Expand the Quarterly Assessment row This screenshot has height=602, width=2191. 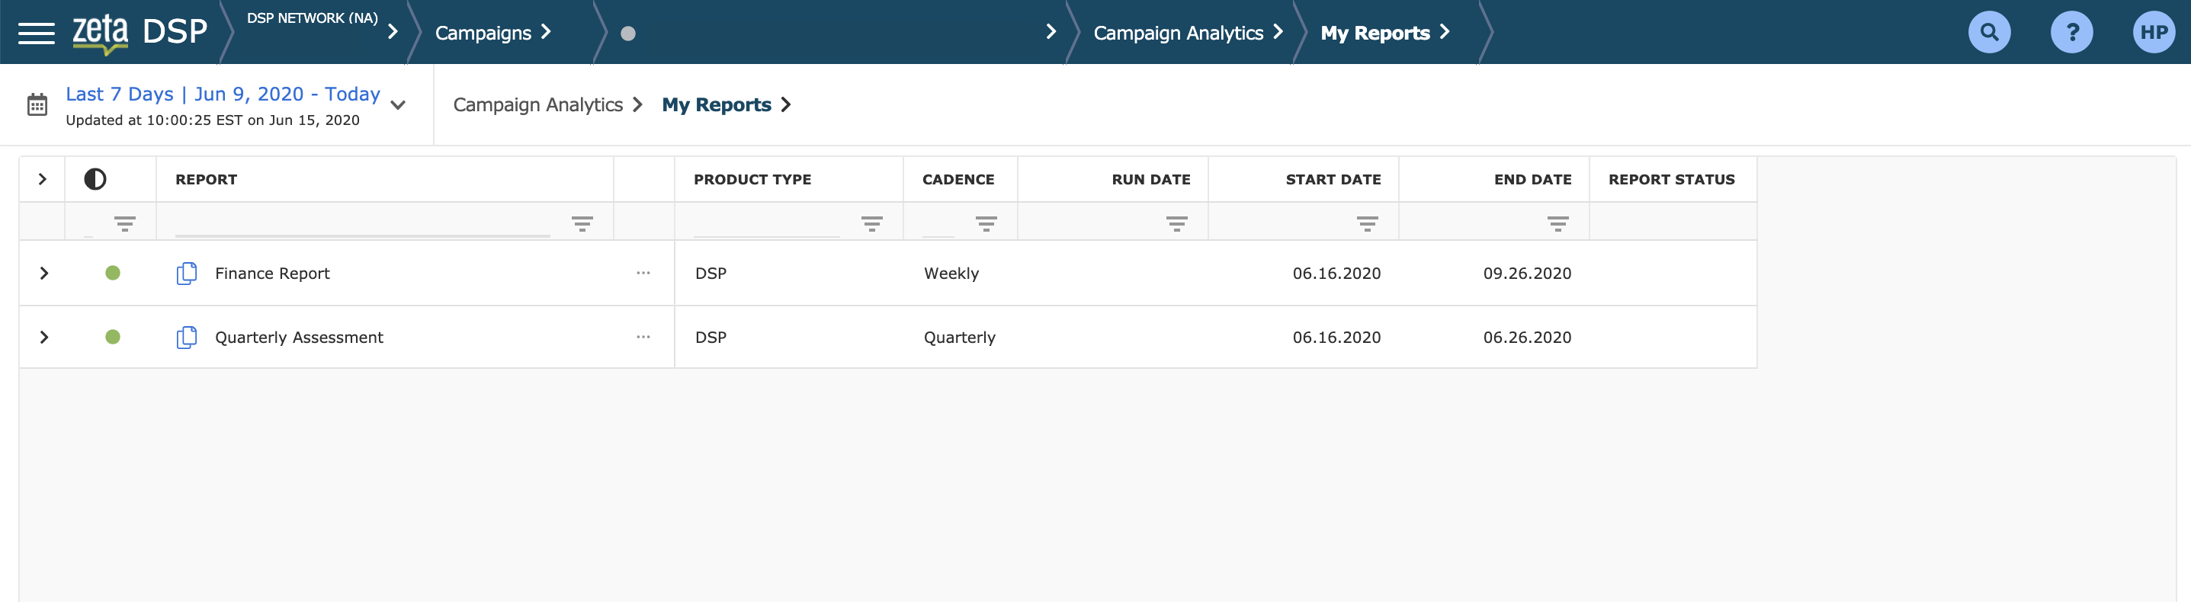44,338
